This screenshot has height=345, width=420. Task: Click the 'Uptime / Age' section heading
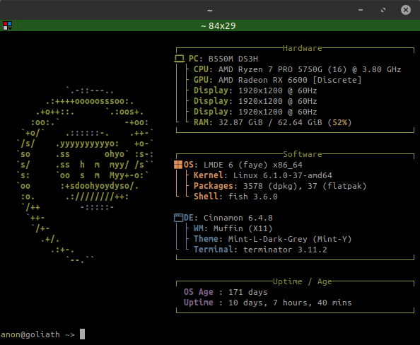303,281
